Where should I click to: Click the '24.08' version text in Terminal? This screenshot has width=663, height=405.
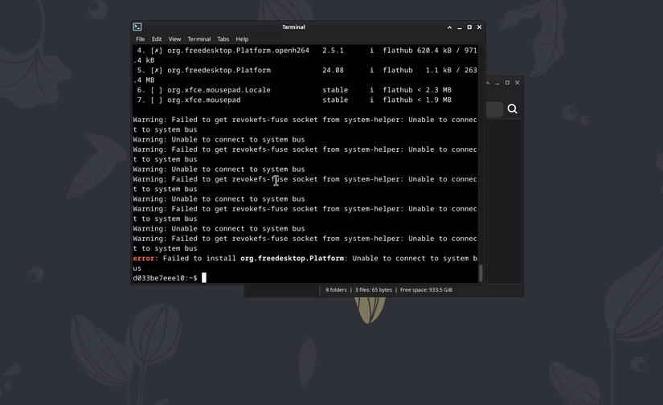[334, 70]
